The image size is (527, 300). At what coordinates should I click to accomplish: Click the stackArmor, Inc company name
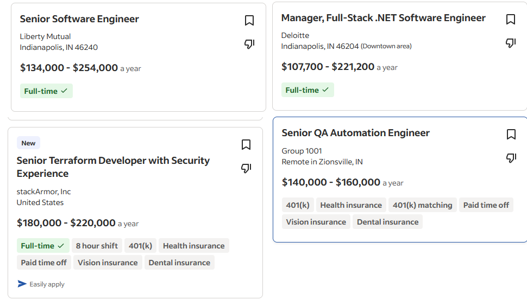tap(43, 192)
